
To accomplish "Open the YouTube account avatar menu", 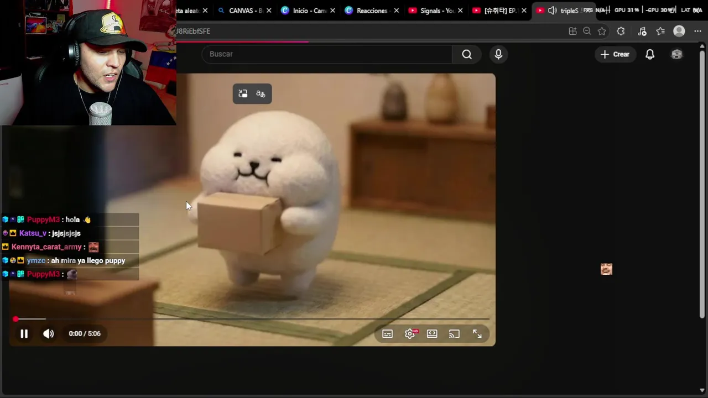I will click(677, 54).
